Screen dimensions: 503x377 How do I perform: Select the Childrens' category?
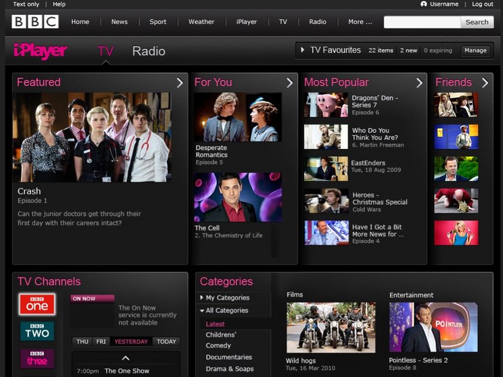pyautogui.click(x=221, y=335)
